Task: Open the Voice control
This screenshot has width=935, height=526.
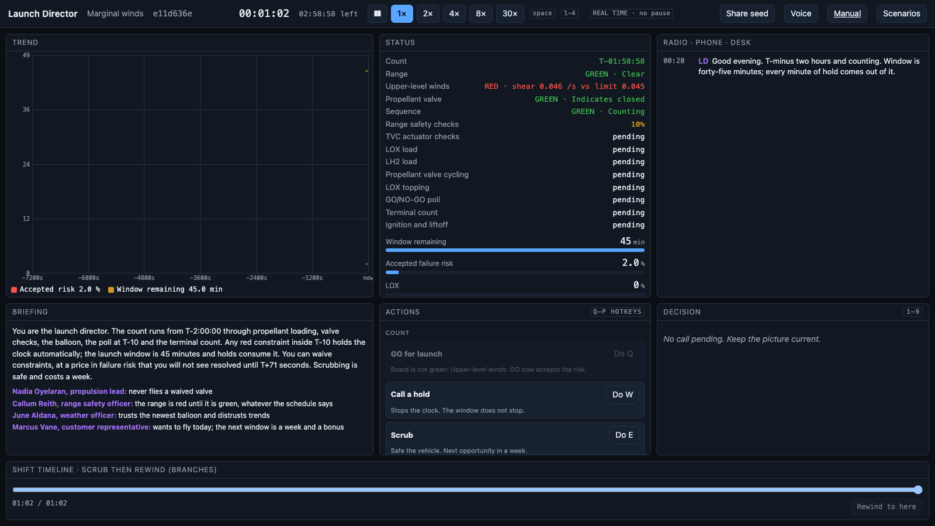Action: point(801,13)
